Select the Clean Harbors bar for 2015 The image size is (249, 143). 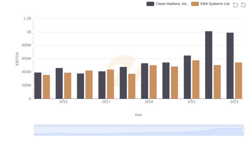59,83
